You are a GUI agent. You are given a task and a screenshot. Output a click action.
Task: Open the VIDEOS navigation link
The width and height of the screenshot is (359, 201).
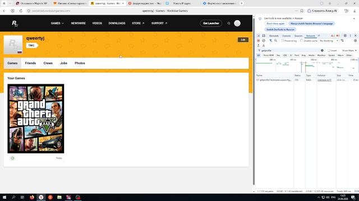(x=97, y=23)
